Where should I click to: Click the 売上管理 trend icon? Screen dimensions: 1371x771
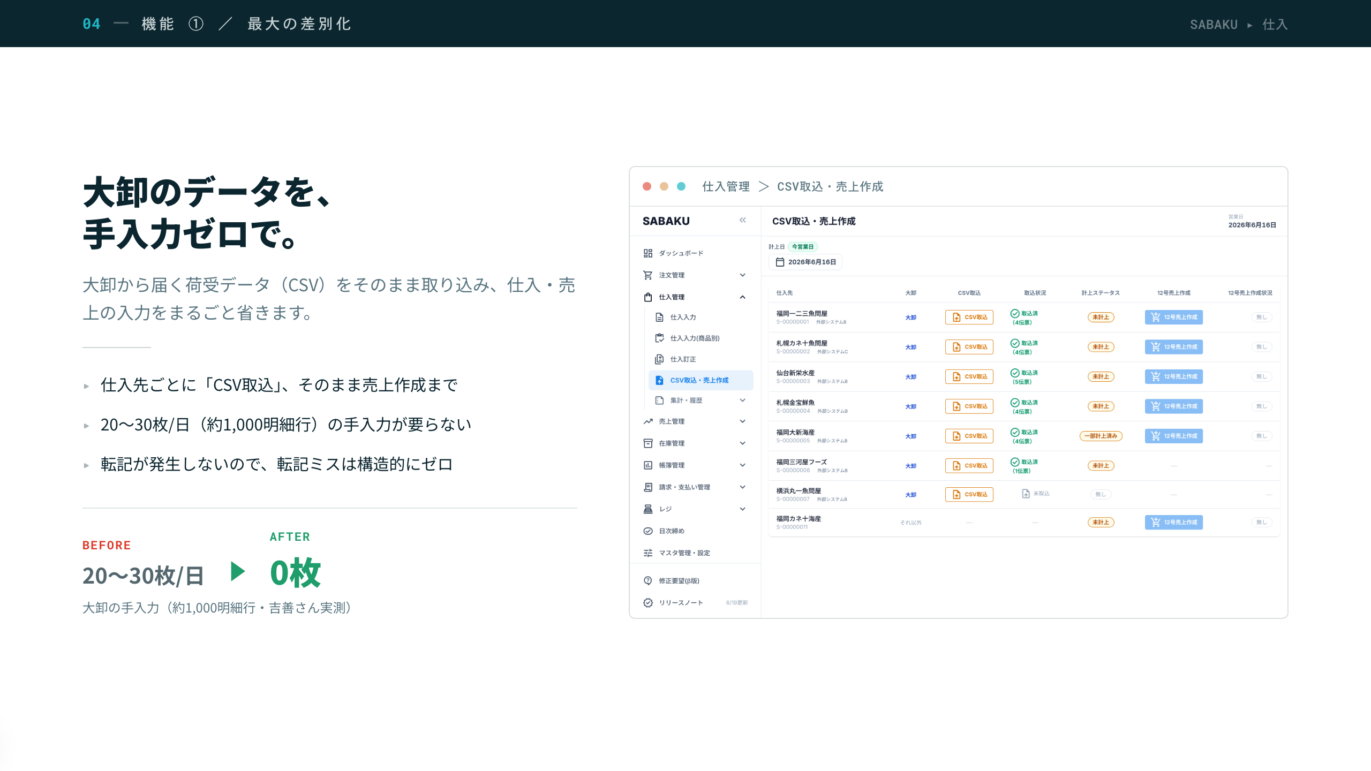648,421
